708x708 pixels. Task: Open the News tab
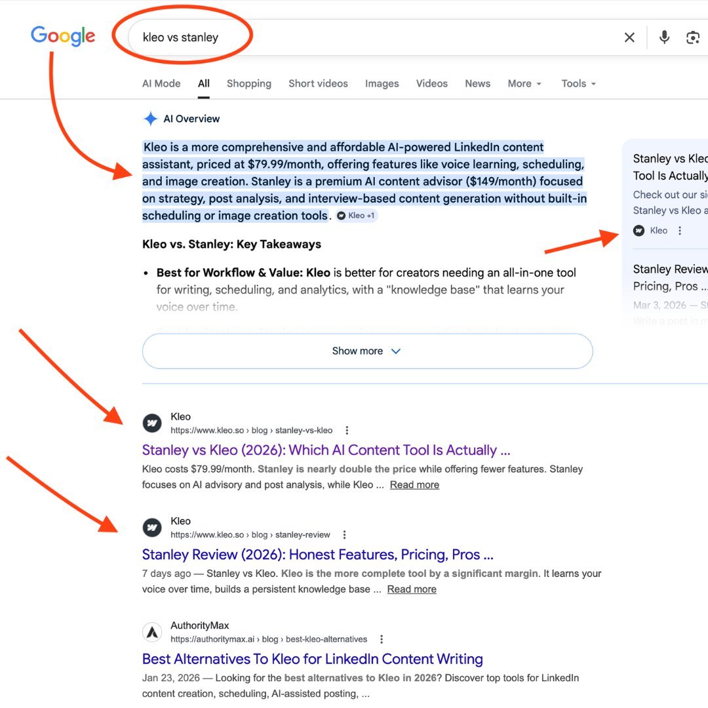tap(478, 83)
